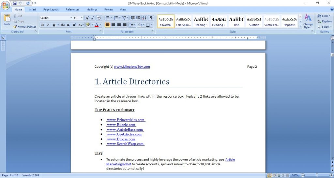The image size is (334, 178).
Task: Open the www.Bukisa.com link
Action: (121, 139)
